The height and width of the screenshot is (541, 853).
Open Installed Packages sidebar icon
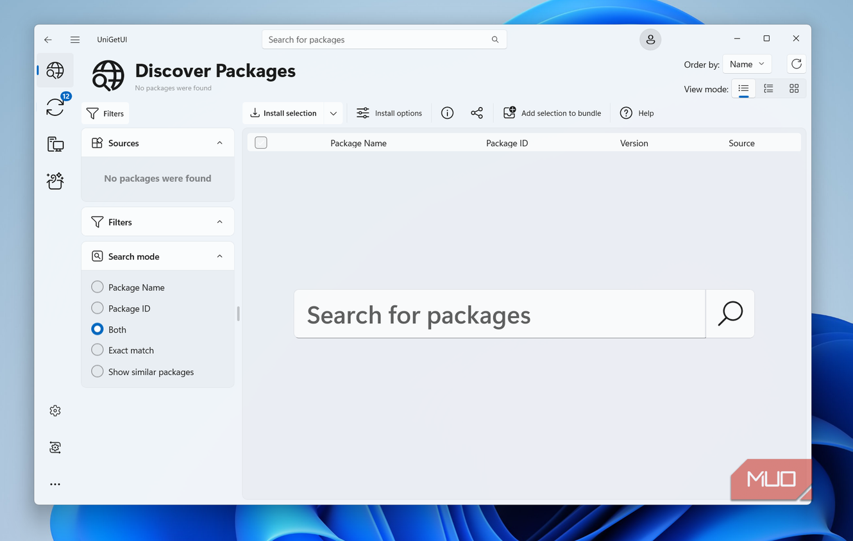55,144
